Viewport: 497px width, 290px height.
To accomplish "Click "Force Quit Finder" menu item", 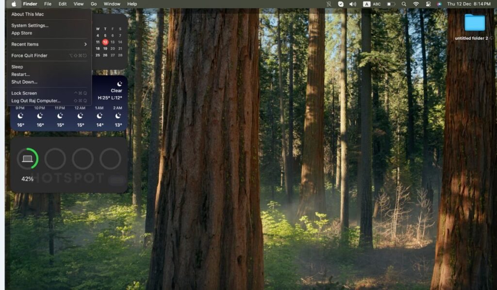I will coord(28,55).
